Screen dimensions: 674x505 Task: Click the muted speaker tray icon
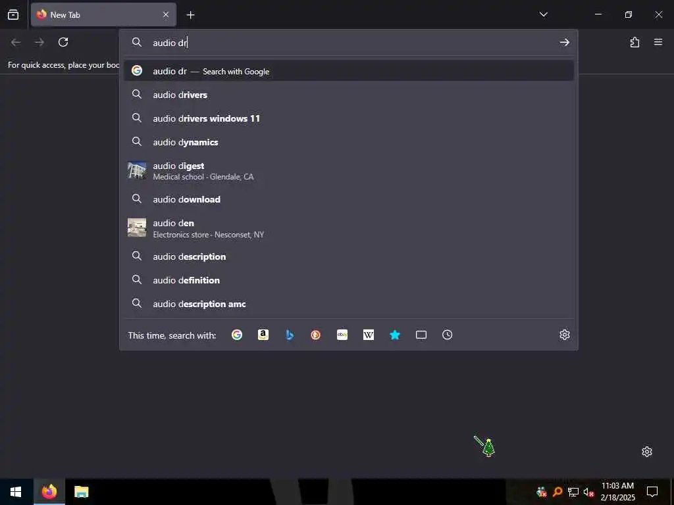(588, 492)
